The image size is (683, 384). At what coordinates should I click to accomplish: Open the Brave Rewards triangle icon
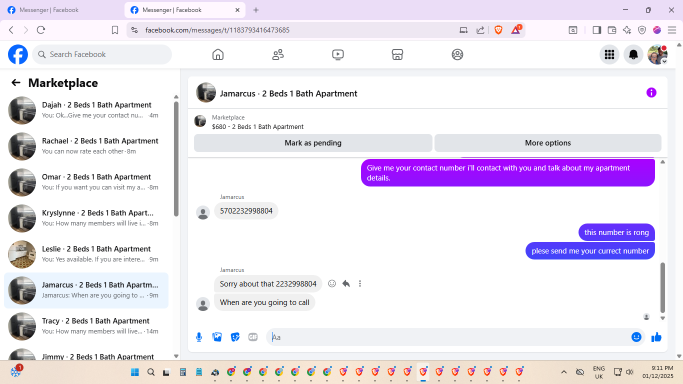click(x=516, y=30)
